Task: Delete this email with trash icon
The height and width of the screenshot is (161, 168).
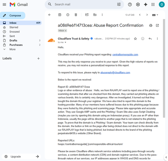Action: tap(76, 15)
